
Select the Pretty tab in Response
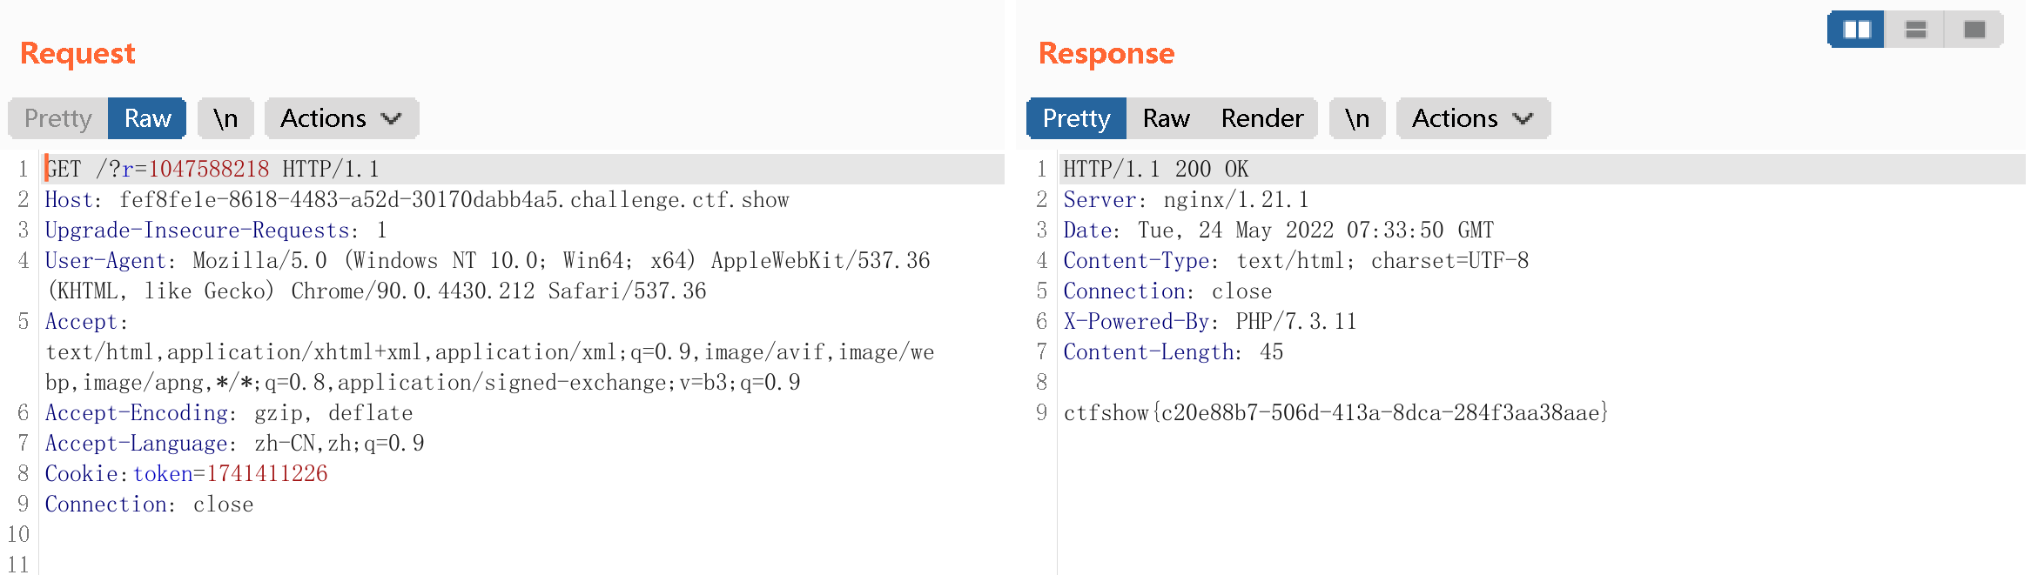click(1076, 118)
